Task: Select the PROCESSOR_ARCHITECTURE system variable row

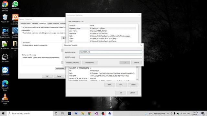Action: 102,78
